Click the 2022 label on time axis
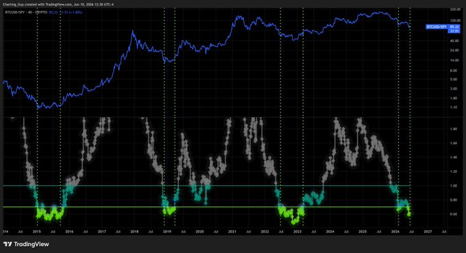This screenshot has height=253, width=466. pyautogui.click(x=265, y=231)
